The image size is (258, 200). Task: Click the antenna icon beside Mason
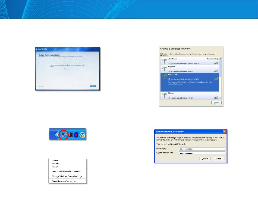(164, 95)
